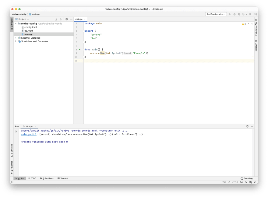Screen dimensions: 268x197
Task: Expand Scratches and Consoles node
Action: point(16,41)
